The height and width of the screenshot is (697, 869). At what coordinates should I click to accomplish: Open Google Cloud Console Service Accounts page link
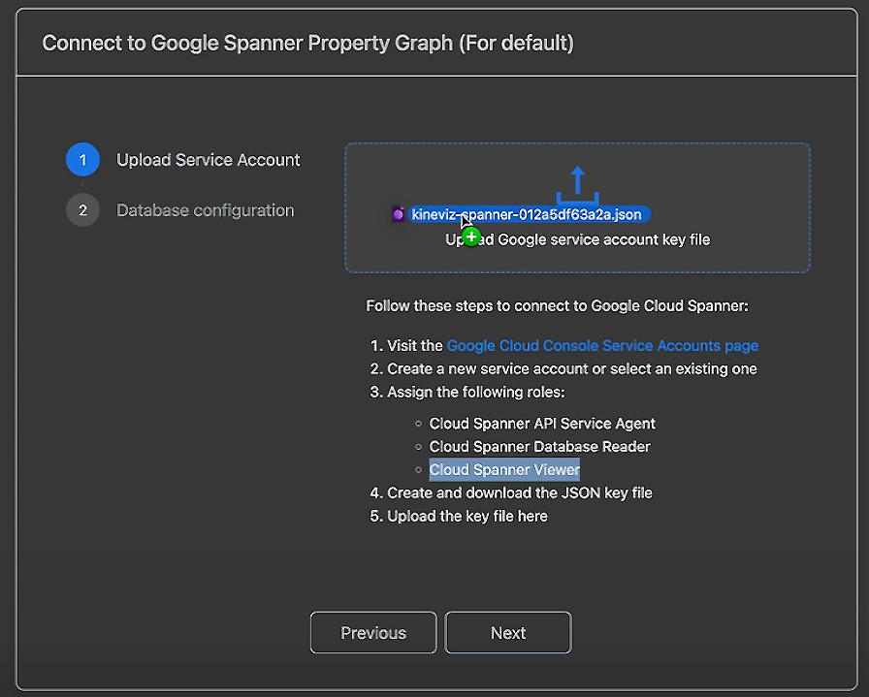[602, 346]
